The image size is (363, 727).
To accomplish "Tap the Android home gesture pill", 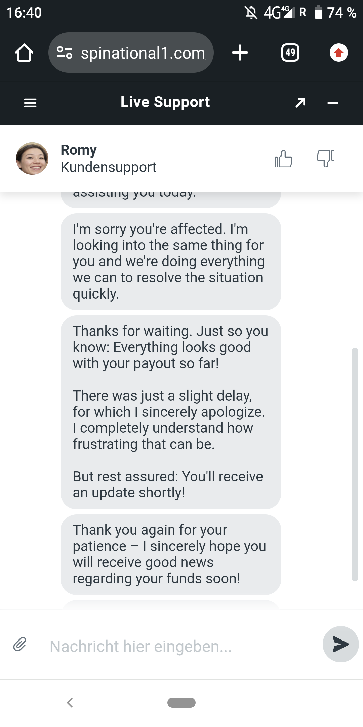I will pyautogui.click(x=182, y=703).
